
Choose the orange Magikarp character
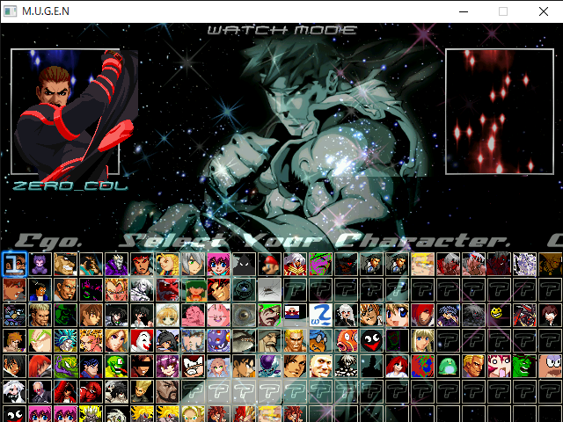click(346, 341)
